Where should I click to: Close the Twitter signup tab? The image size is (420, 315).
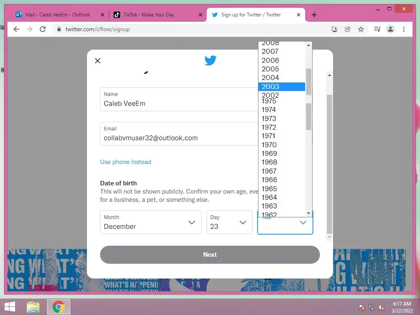[299, 15]
